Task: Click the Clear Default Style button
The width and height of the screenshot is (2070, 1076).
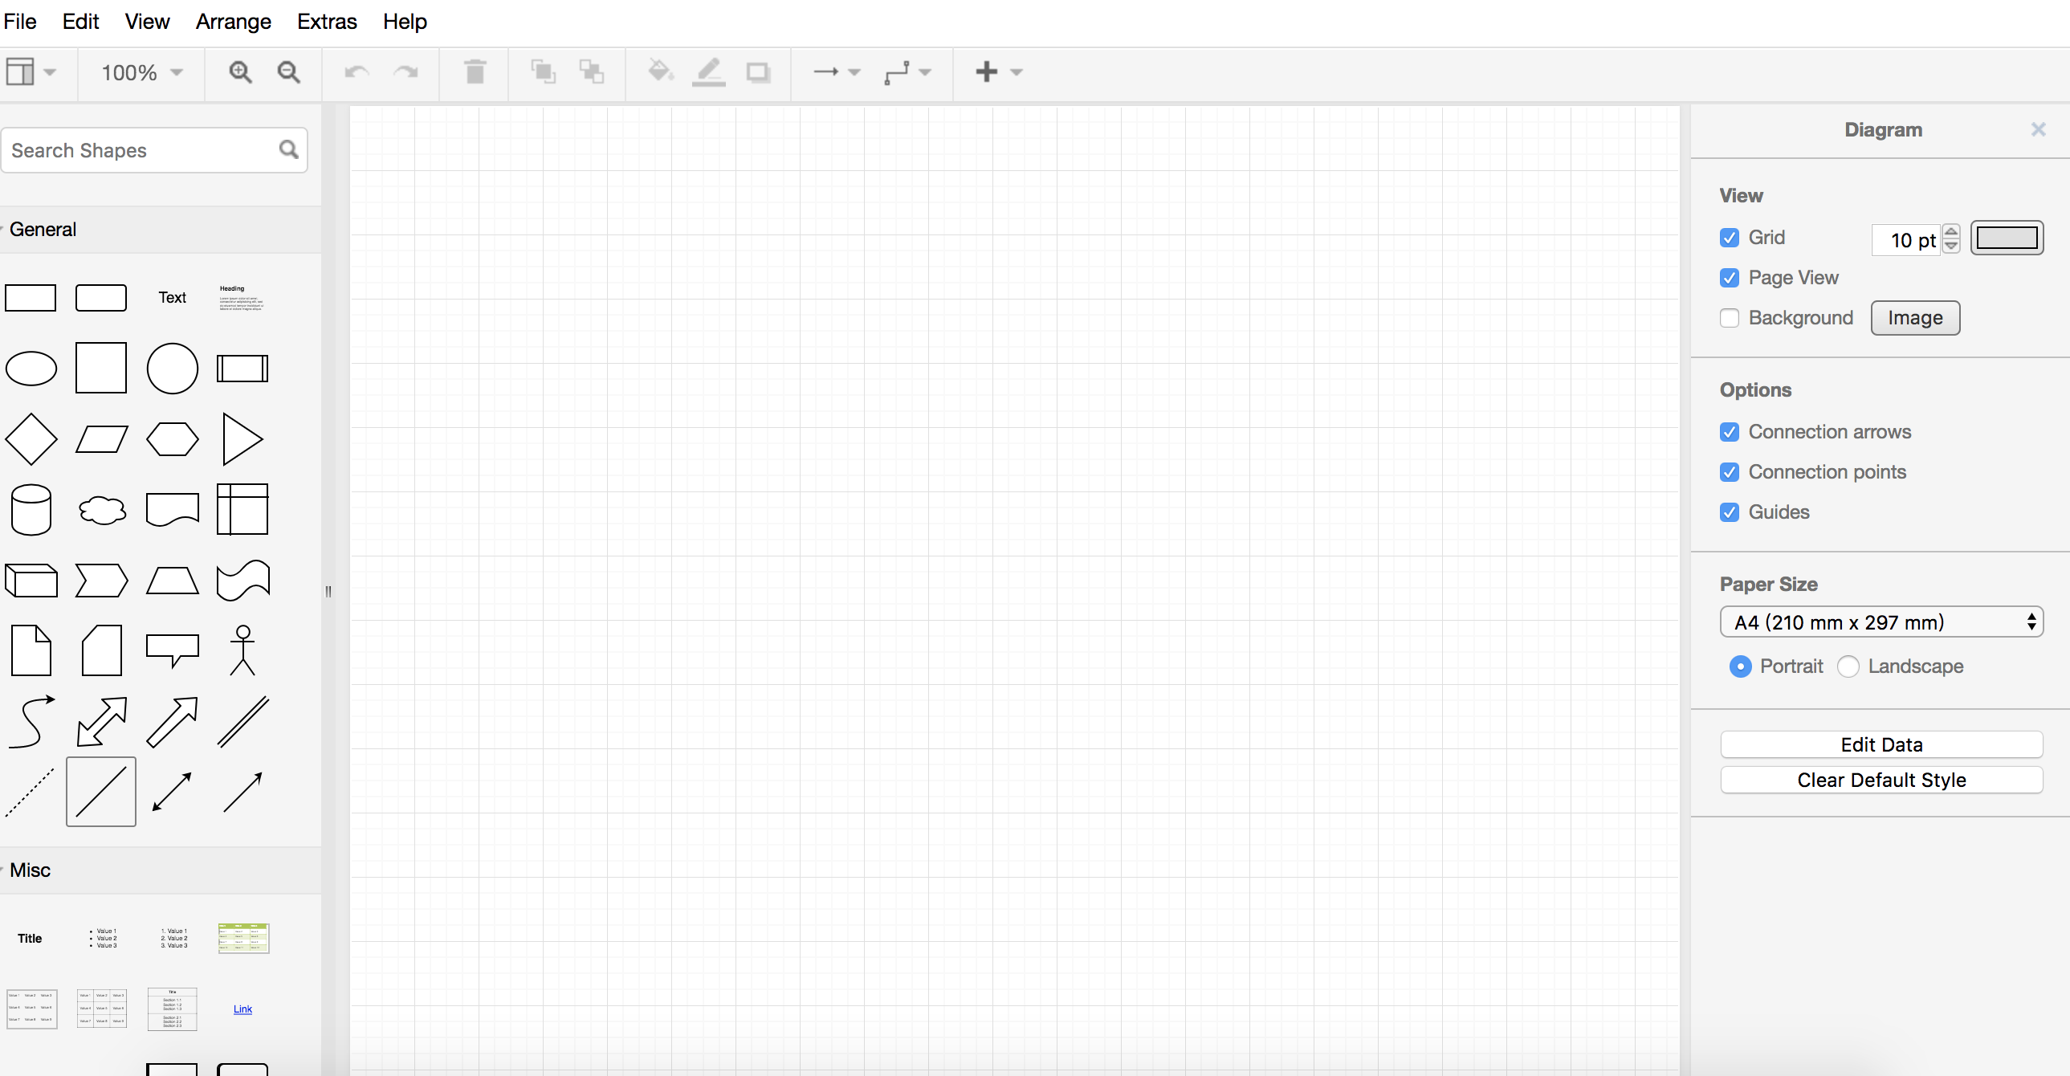Action: (1881, 779)
